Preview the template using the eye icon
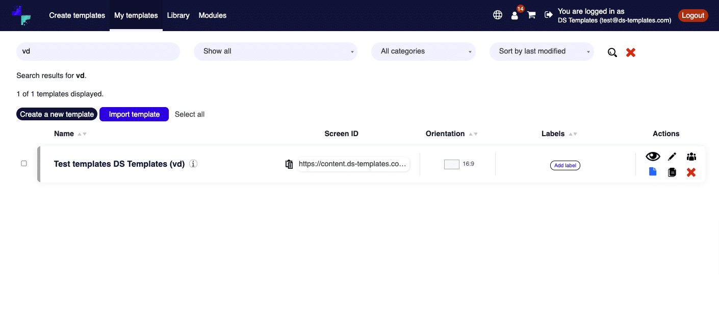This screenshot has width=719, height=310. coord(653,156)
